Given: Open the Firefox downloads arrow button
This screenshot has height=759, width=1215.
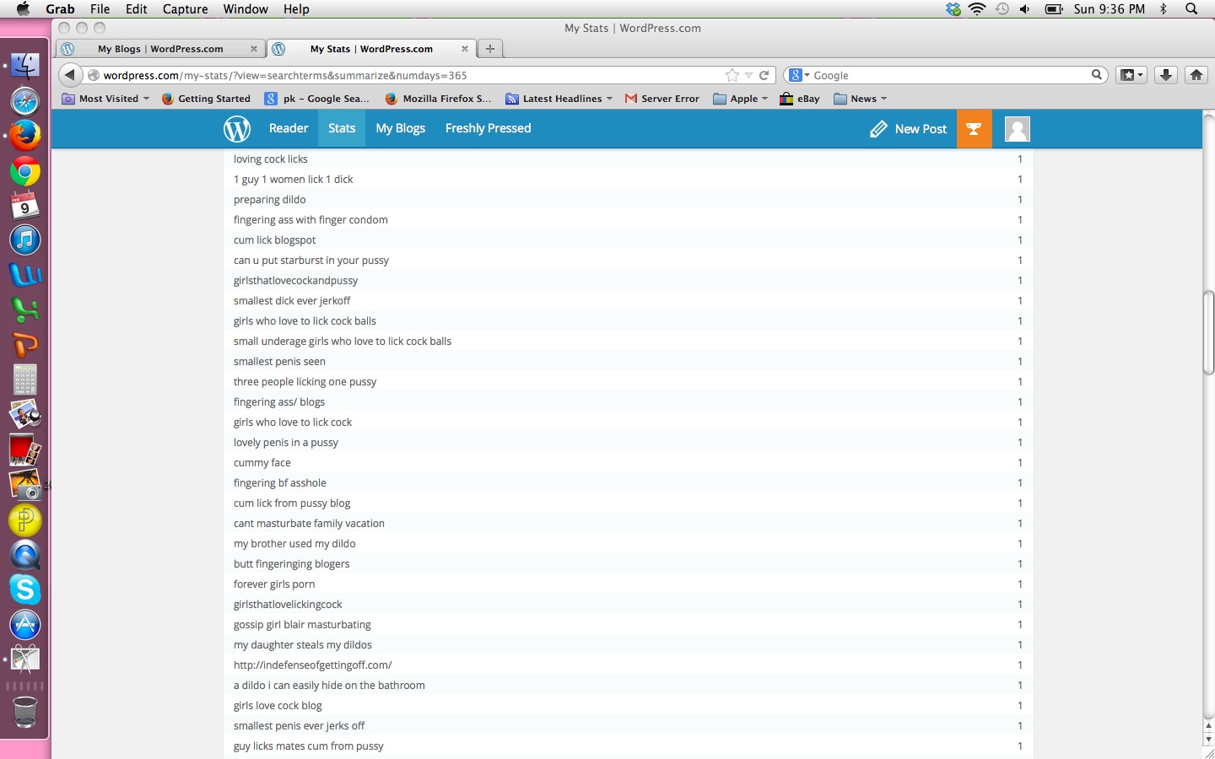Looking at the screenshot, I should [x=1165, y=75].
